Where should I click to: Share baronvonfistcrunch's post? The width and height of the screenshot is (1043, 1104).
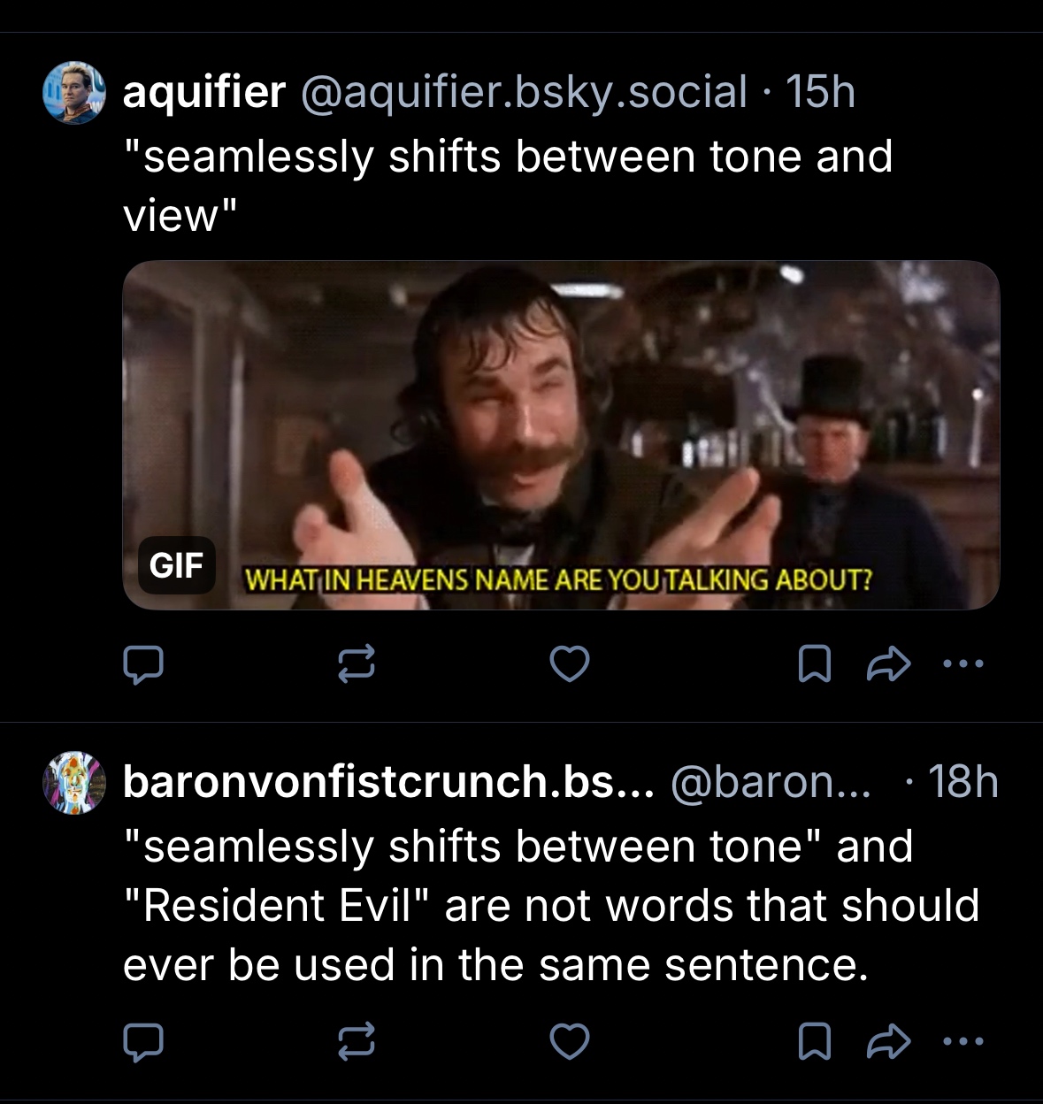click(x=888, y=1042)
